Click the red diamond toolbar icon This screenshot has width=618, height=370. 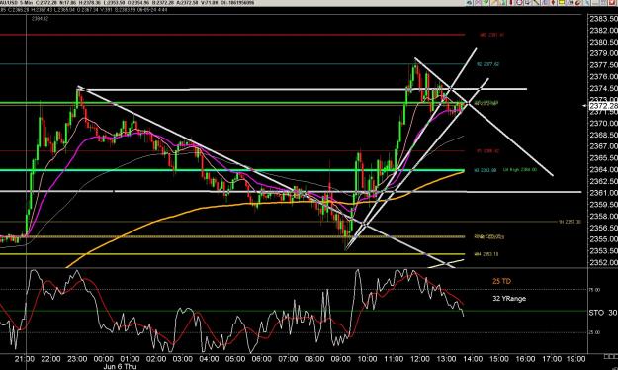[x=552, y=2]
